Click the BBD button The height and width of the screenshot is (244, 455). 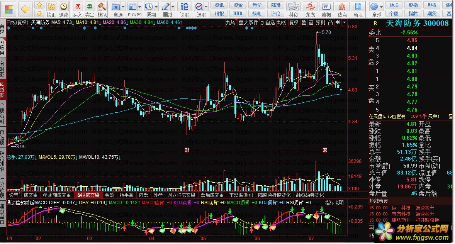click(238, 14)
